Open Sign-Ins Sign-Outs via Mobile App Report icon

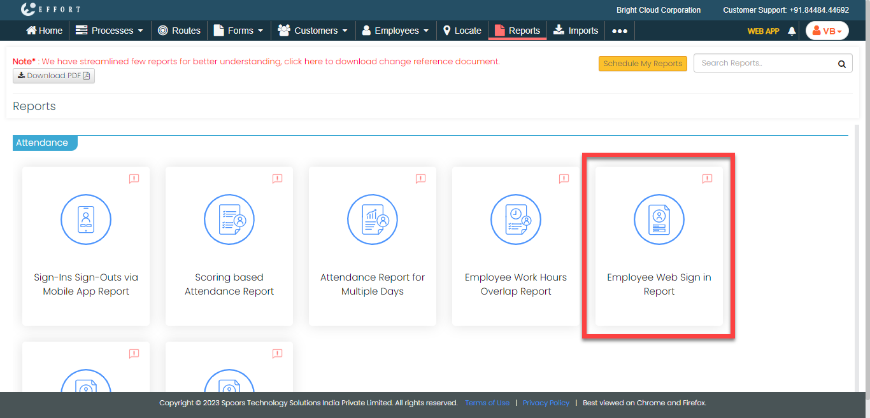click(86, 219)
